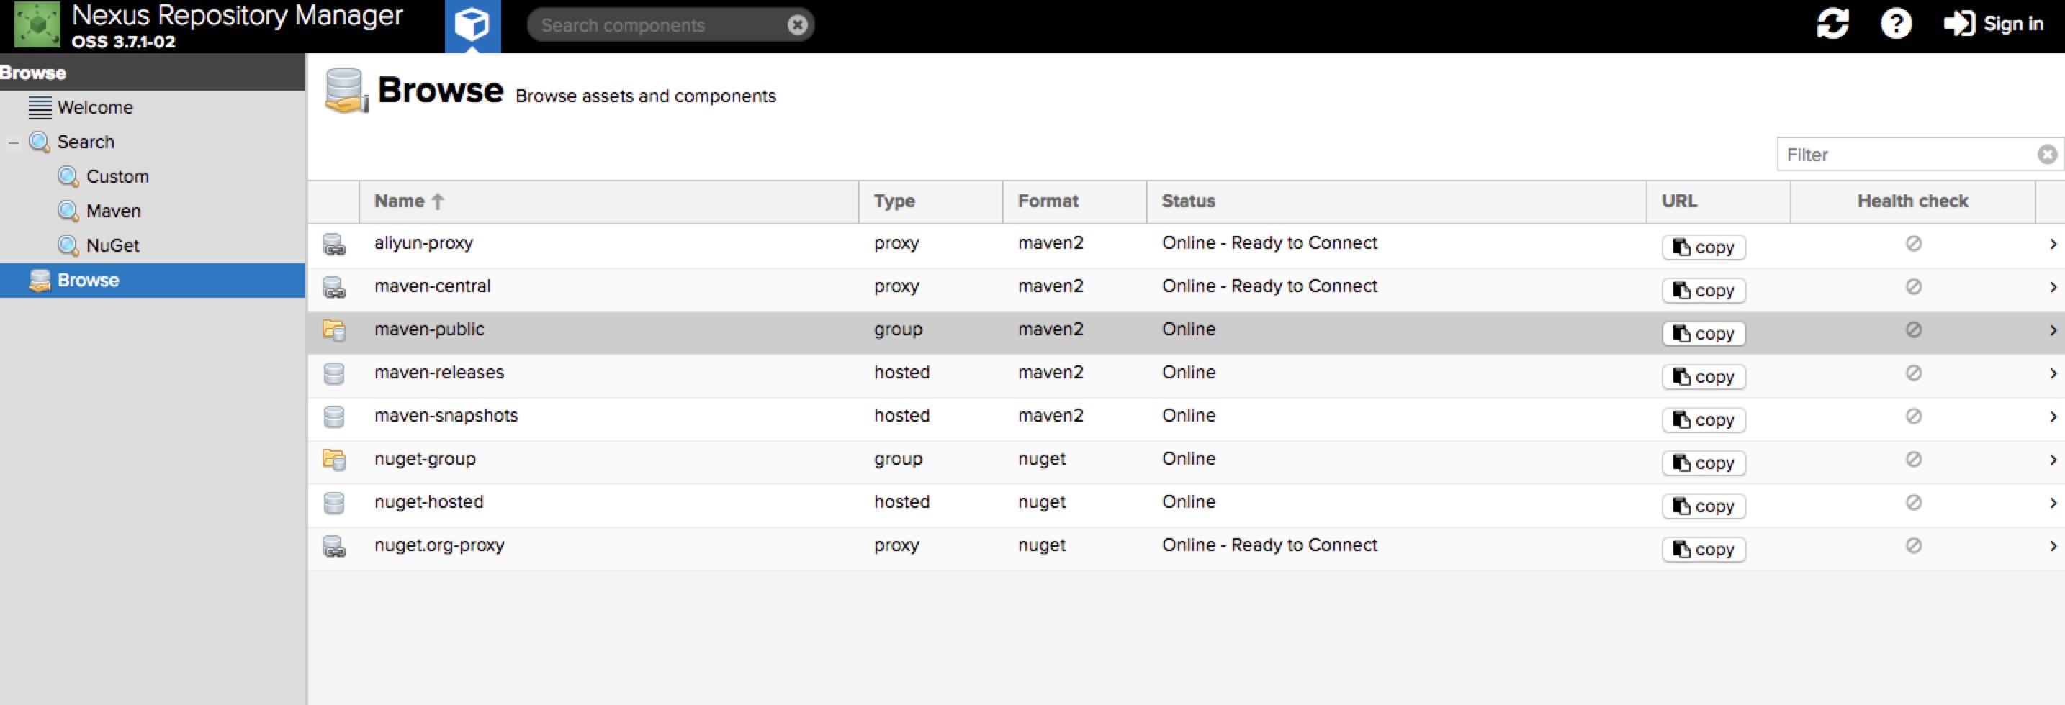Copy the URL for aliyun-proxy
The height and width of the screenshot is (705, 2065).
pos(1704,247)
